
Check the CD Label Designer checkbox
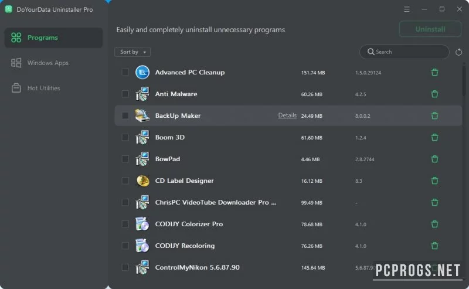click(x=125, y=181)
